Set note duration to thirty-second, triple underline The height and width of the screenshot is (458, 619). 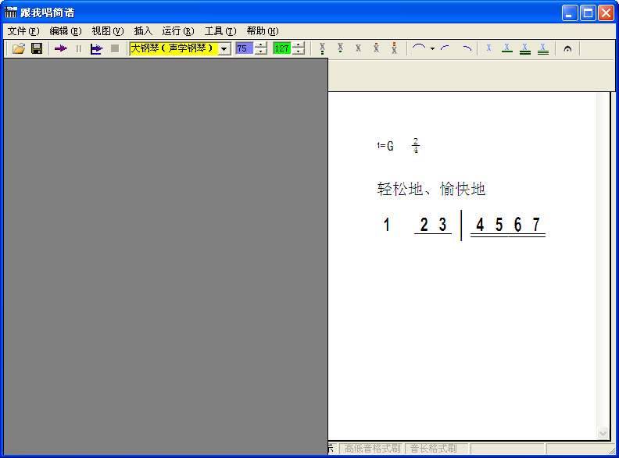point(543,48)
